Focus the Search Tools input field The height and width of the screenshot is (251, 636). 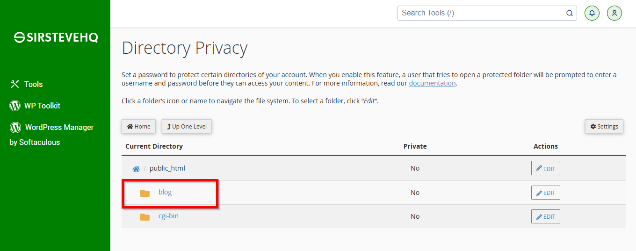click(482, 13)
